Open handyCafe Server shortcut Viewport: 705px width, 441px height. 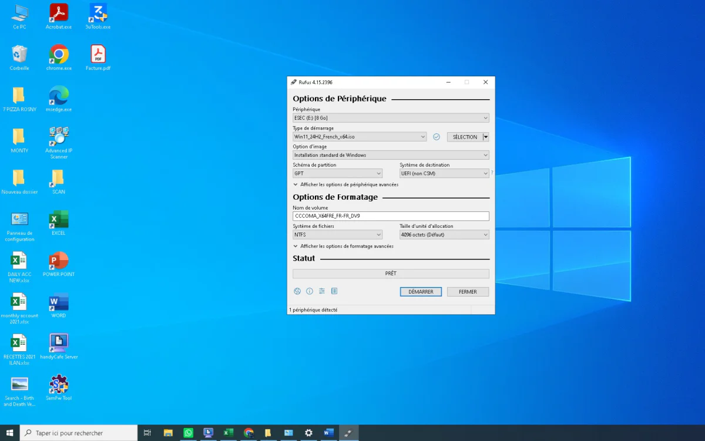point(59,346)
